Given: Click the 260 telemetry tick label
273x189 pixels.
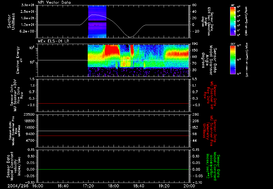Looking at the screenshot, I should (x=195, y=115).
